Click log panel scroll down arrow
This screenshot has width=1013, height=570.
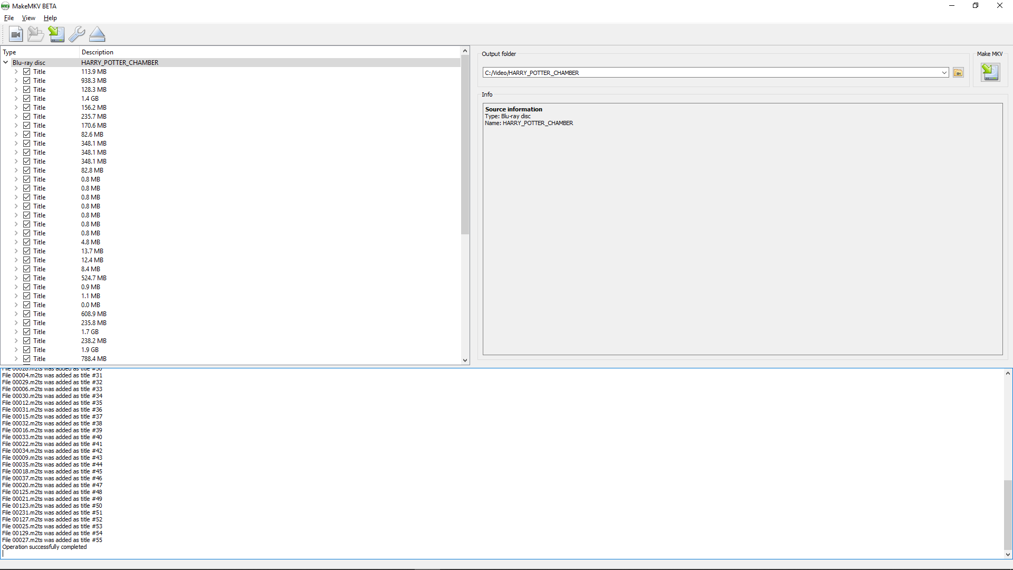click(1008, 555)
